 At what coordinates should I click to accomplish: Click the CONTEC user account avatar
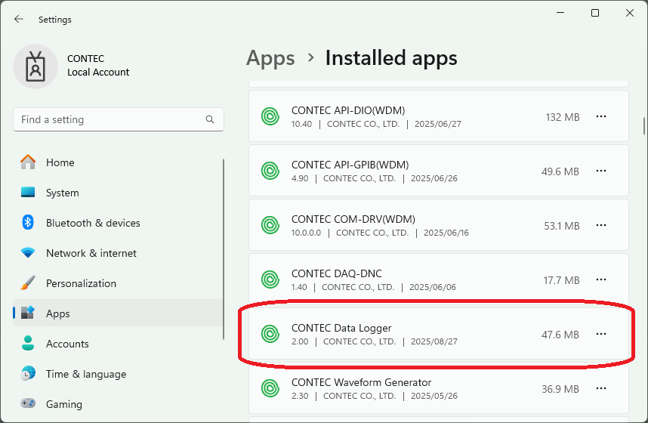coord(35,66)
